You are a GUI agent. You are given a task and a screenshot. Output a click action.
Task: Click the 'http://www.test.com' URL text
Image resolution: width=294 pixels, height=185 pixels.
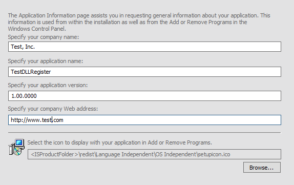(x=37, y=120)
